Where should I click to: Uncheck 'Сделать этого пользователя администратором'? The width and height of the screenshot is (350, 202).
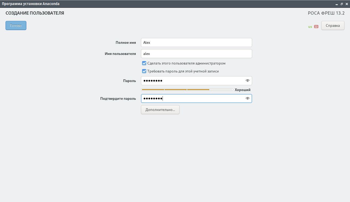pyautogui.click(x=144, y=63)
